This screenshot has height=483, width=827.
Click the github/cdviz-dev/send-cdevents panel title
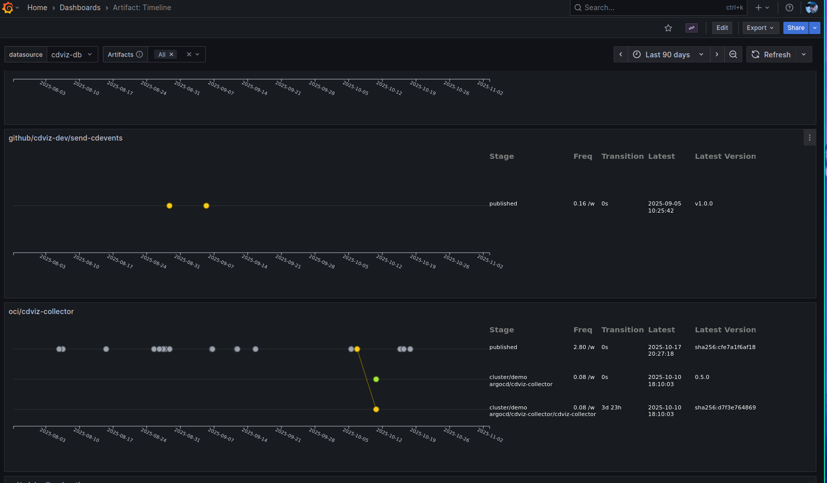65,138
